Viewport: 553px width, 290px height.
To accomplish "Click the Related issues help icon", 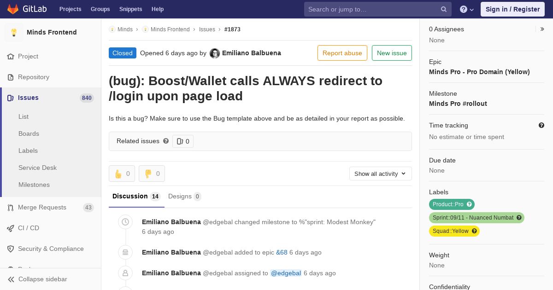I will pyautogui.click(x=166, y=141).
